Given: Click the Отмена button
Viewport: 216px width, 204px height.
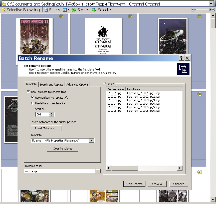Looking at the screenshot, I should tap(157, 184).
